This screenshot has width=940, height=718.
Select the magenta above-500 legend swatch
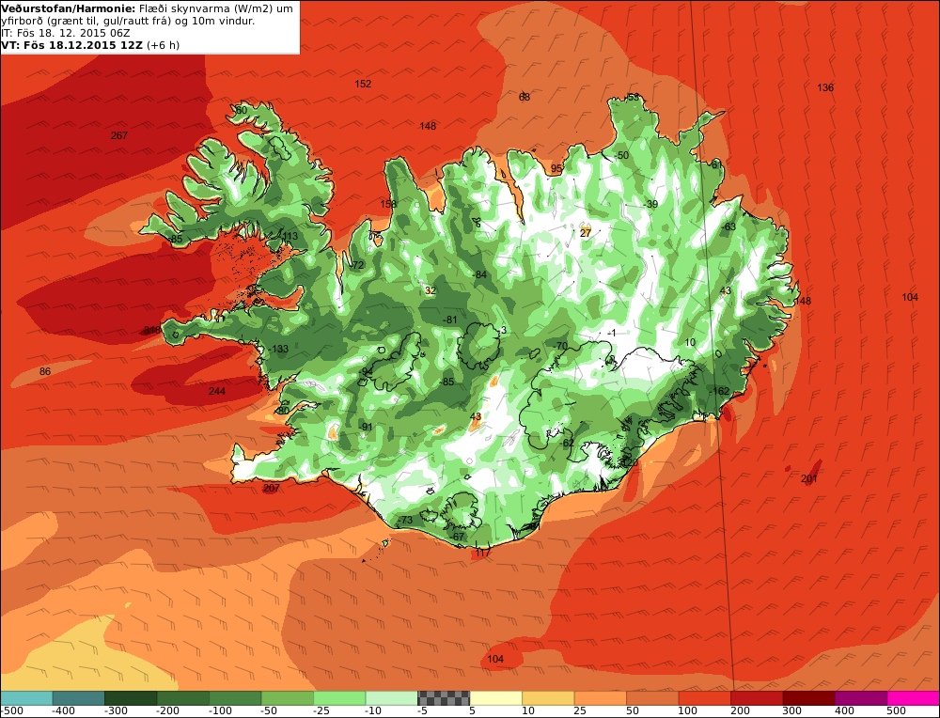pyautogui.click(x=913, y=697)
